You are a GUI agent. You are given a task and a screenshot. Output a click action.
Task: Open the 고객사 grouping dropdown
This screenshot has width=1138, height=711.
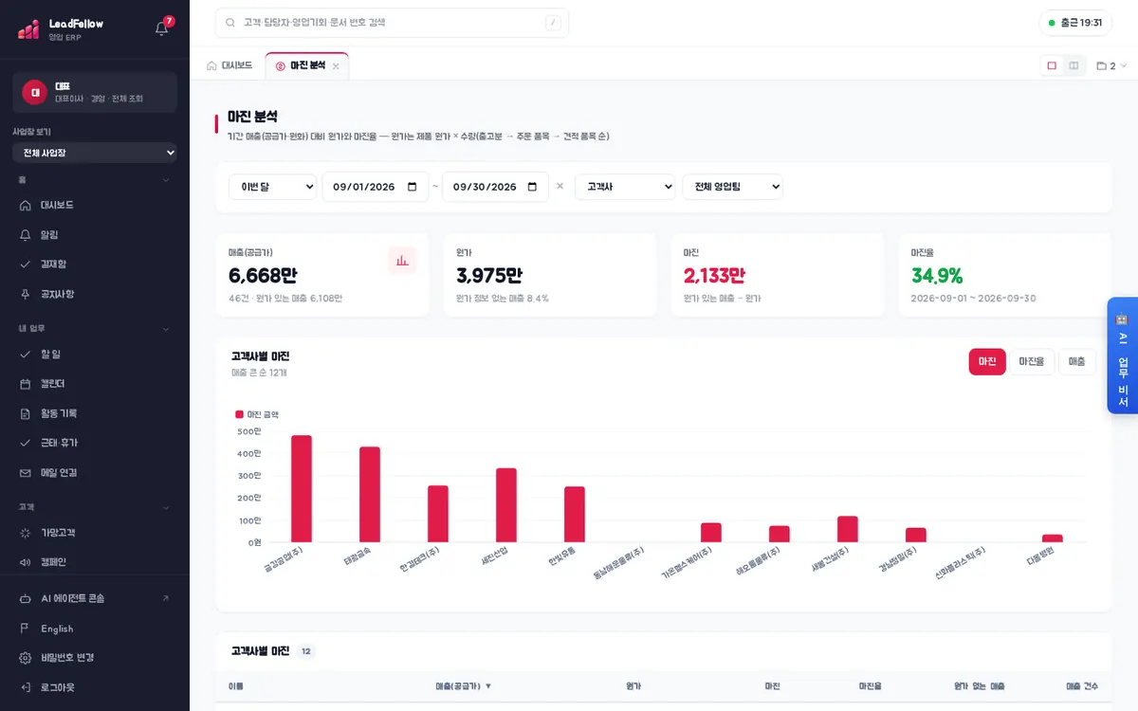click(x=625, y=187)
